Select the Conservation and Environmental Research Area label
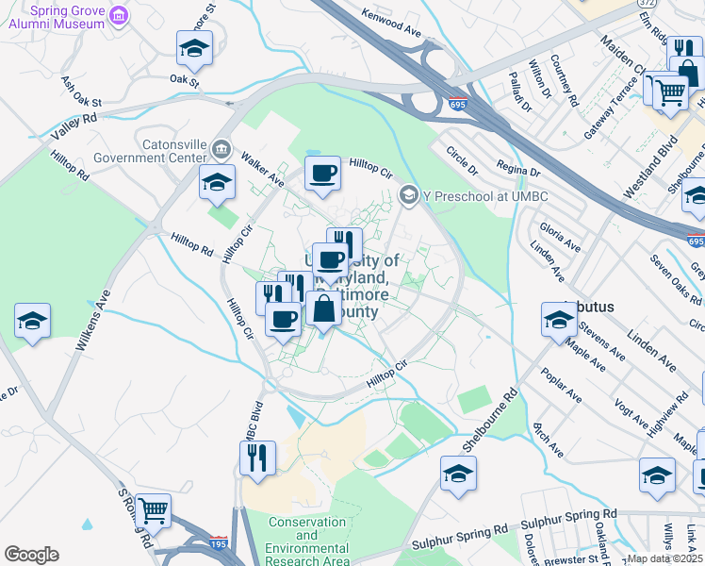705x566 pixels. coord(307,541)
